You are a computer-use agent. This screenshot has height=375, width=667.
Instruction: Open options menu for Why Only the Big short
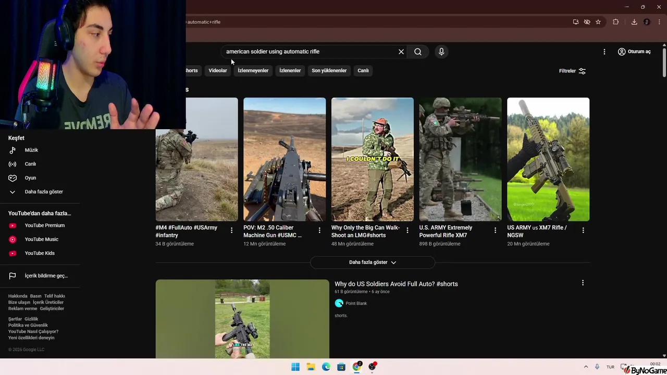(407, 230)
